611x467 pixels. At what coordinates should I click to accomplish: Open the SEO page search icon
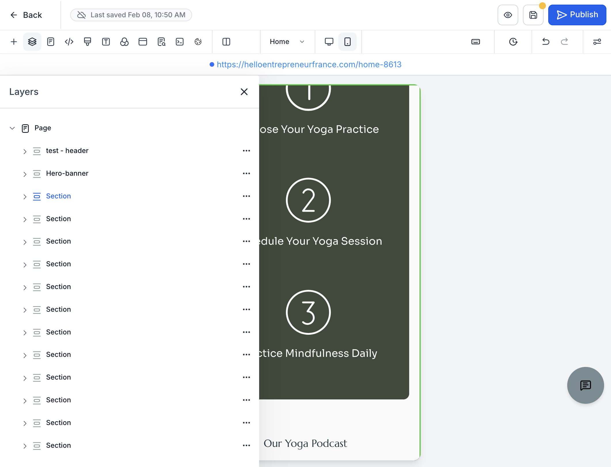pos(162,42)
